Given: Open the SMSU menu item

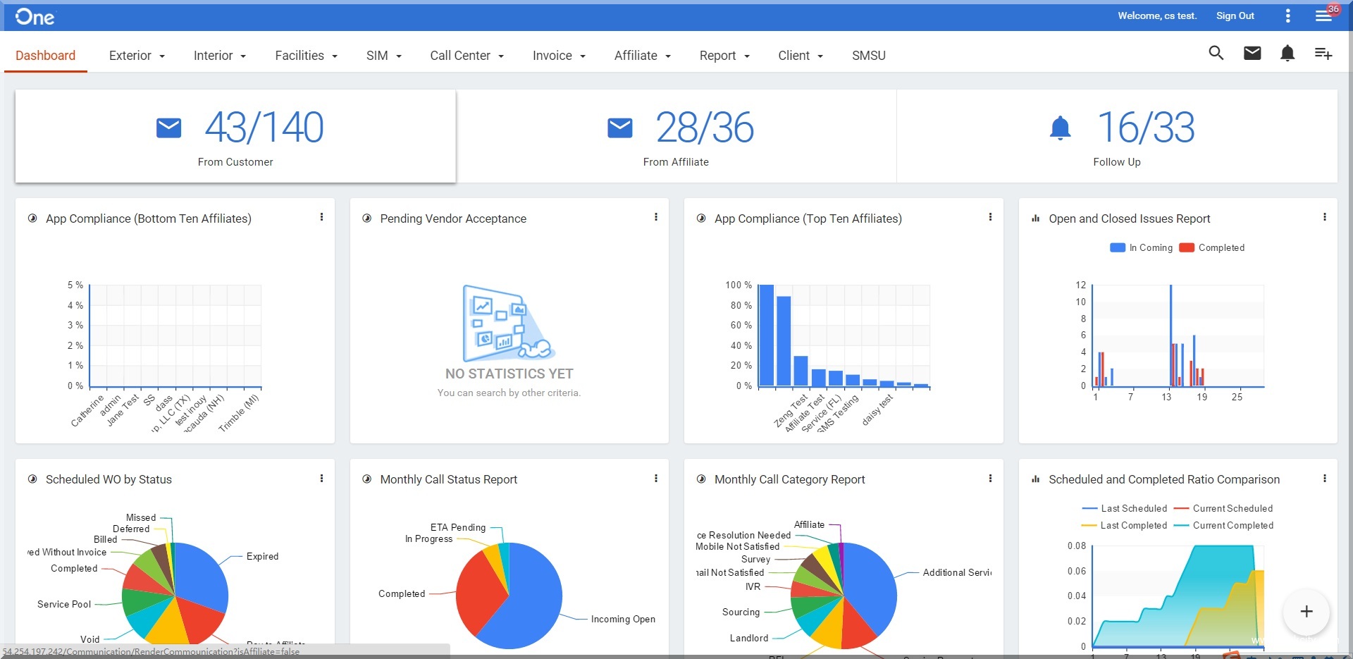Looking at the screenshot, I should click(x=868, y=56).
